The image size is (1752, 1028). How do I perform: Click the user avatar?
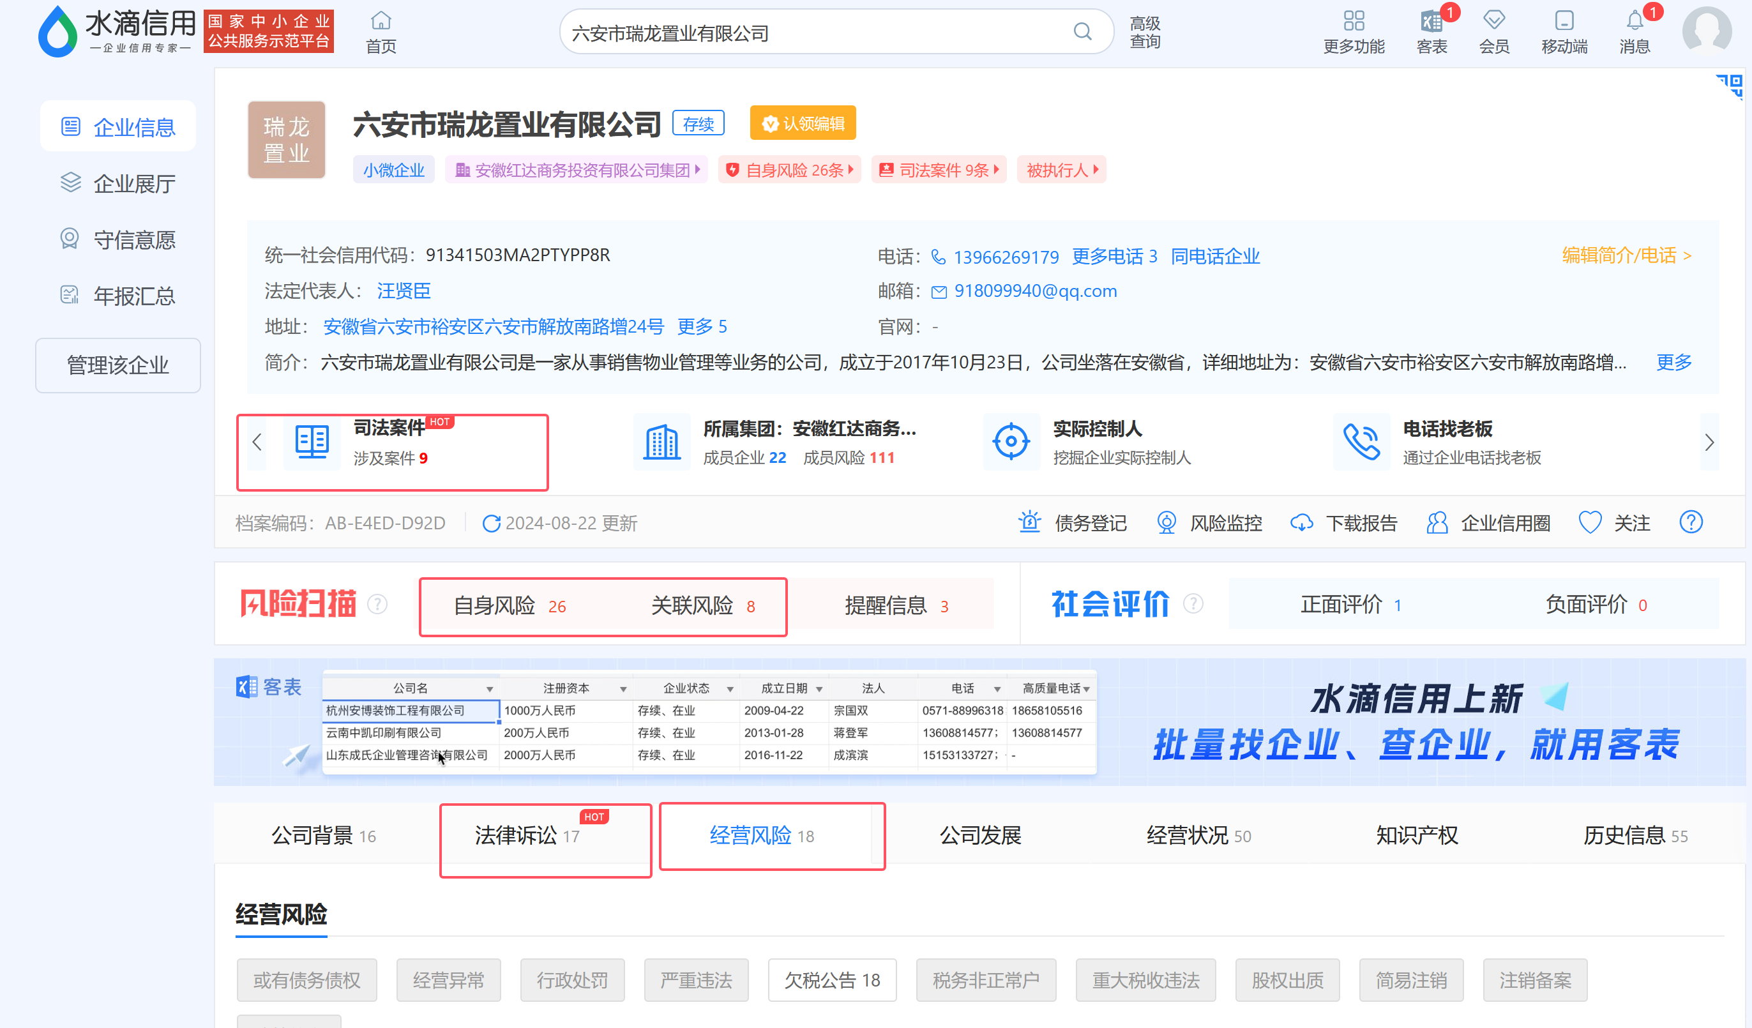coord(1706,31)
